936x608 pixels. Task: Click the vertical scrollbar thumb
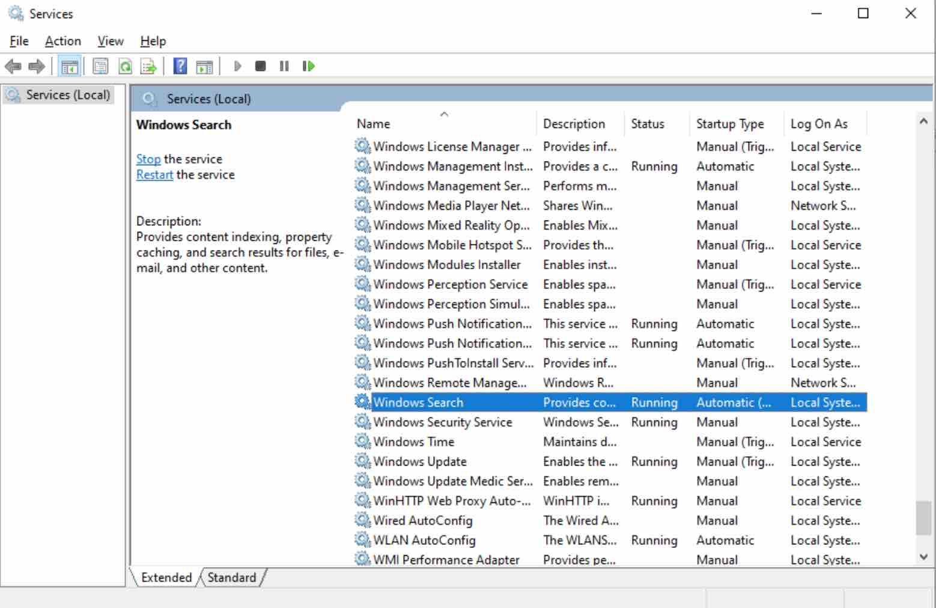[924, 518]
